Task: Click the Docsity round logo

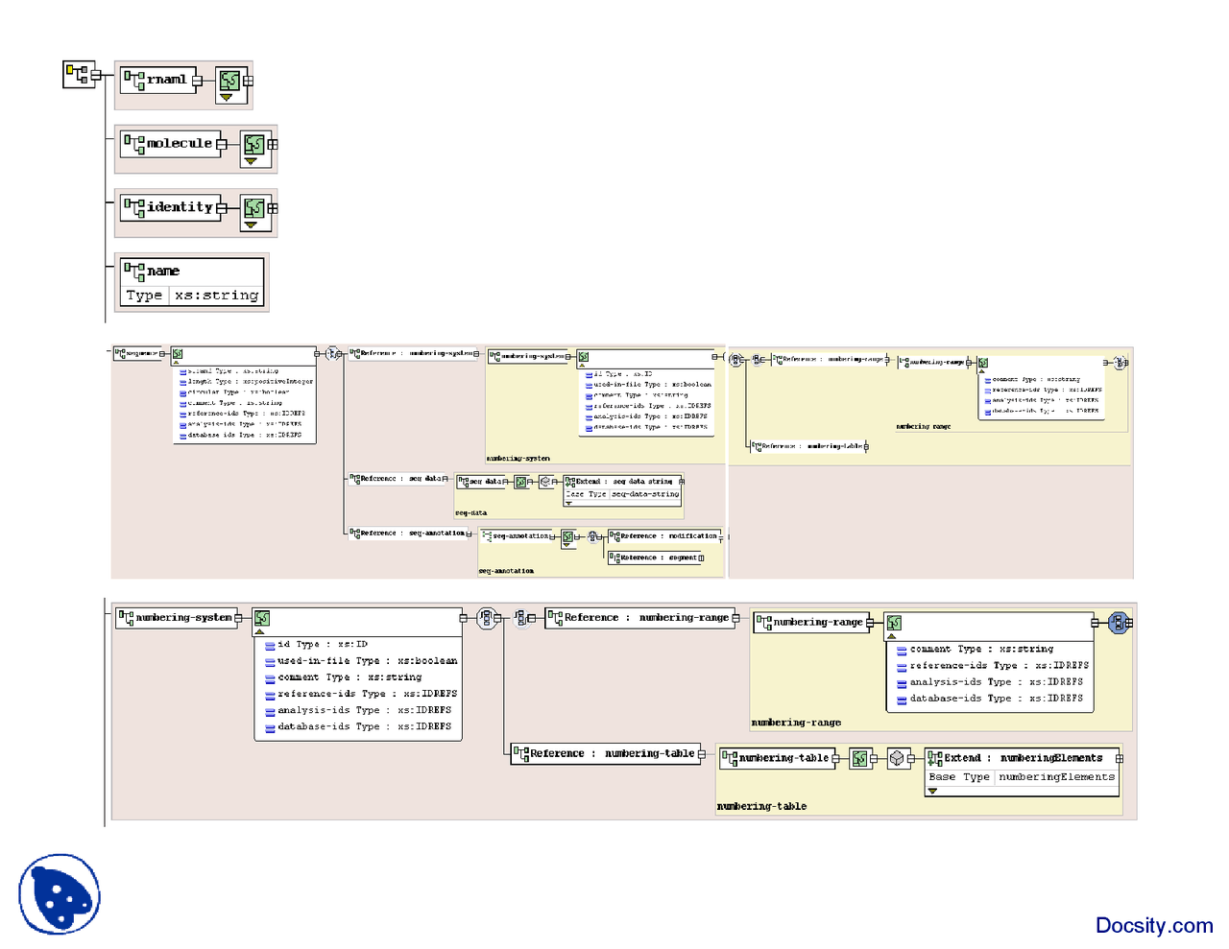Action: coord(60,894)
